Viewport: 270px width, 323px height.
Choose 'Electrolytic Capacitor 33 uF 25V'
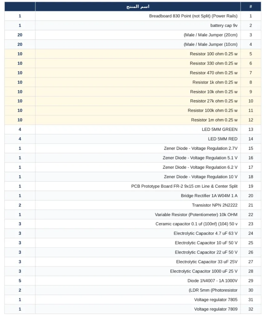point(207,262)
